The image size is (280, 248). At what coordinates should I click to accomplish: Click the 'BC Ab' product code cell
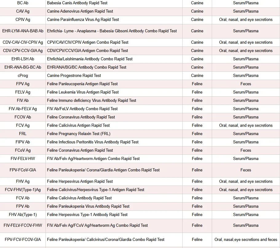tap(23, 3)
